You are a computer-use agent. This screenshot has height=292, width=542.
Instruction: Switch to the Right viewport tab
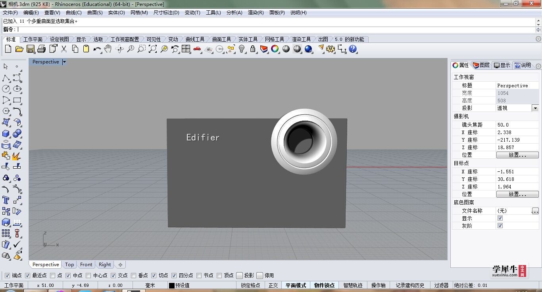[x=105, y=265]
